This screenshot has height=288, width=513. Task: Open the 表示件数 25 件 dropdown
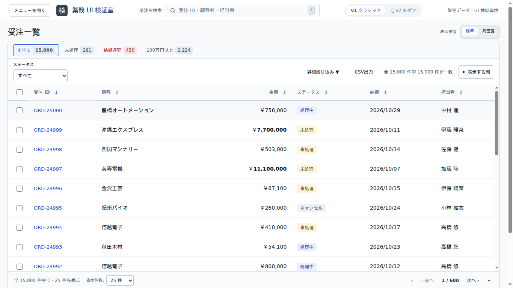tap(120, 280)
